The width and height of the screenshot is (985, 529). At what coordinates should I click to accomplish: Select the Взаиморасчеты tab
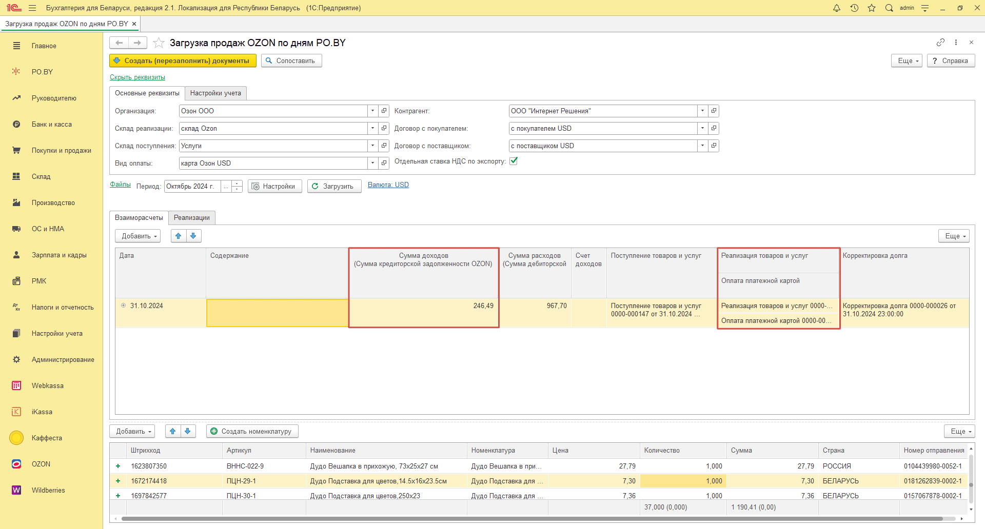click(x=139, y=217)
